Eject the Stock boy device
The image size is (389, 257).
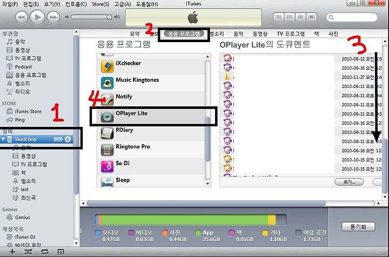click(68, 139)
